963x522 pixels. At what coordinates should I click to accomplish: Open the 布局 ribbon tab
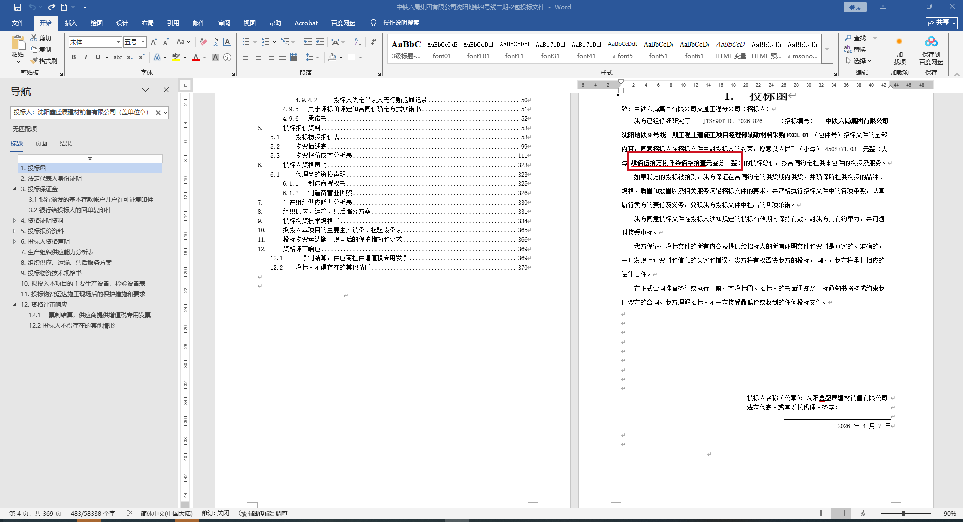[x=147, y=23]
